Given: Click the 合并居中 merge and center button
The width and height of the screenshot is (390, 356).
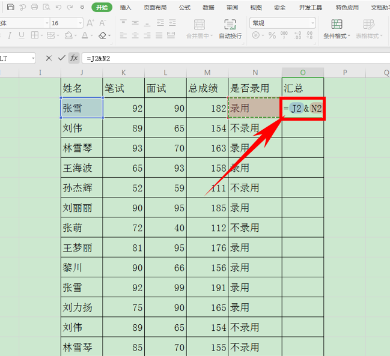Looking at the screenshot, I should pyautogui.click(x=200, y=29).
